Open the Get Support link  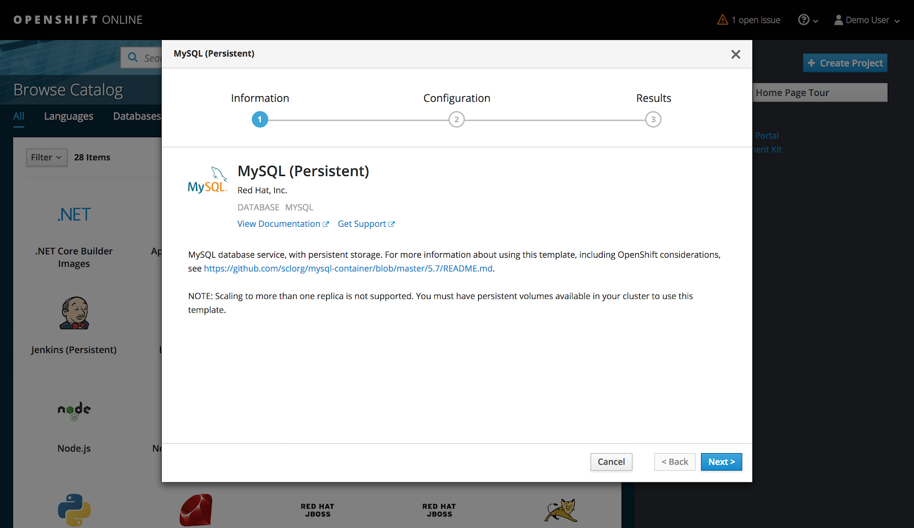pos(366,224)
